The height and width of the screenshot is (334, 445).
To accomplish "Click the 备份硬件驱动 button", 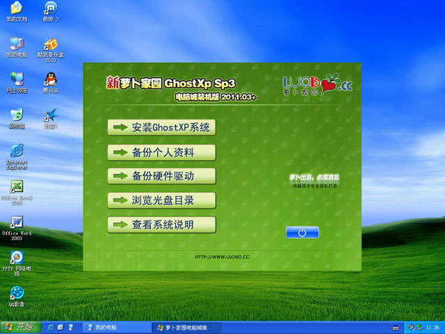I will click(161, 176).
